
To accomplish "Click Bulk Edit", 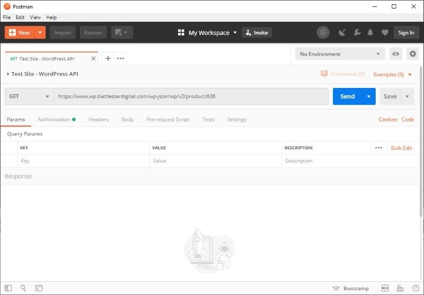I will click(x=401, y=148).
